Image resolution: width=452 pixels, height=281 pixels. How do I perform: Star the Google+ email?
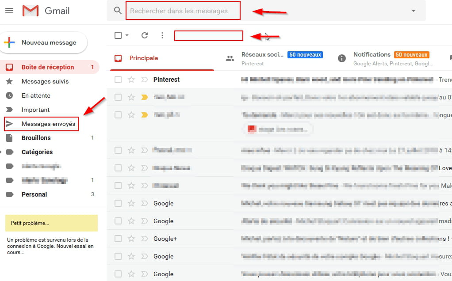click(131, 239)
